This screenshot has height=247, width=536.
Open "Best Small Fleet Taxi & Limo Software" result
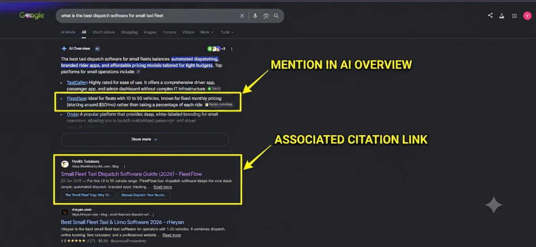coord(122,222)
